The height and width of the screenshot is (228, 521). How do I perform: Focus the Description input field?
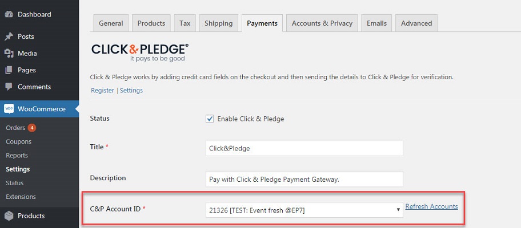coord(304,179)
